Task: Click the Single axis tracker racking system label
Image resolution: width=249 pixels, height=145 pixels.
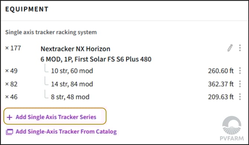Action: (51, 32)
